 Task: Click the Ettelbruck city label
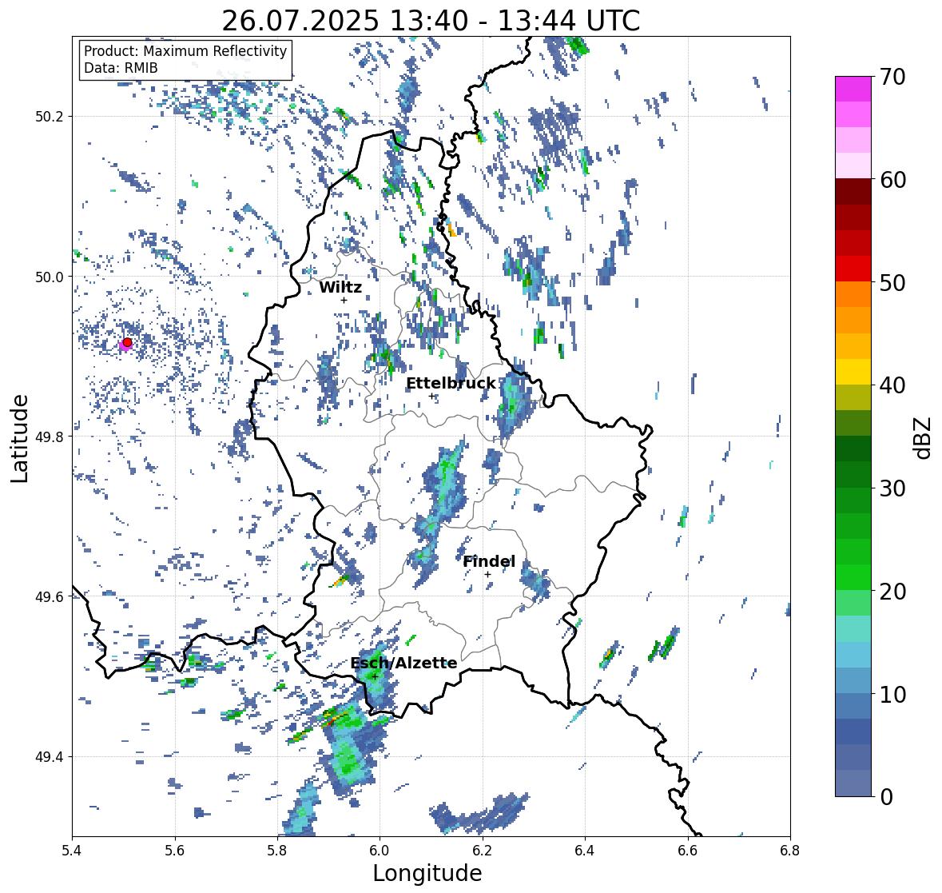pos(451,384)
